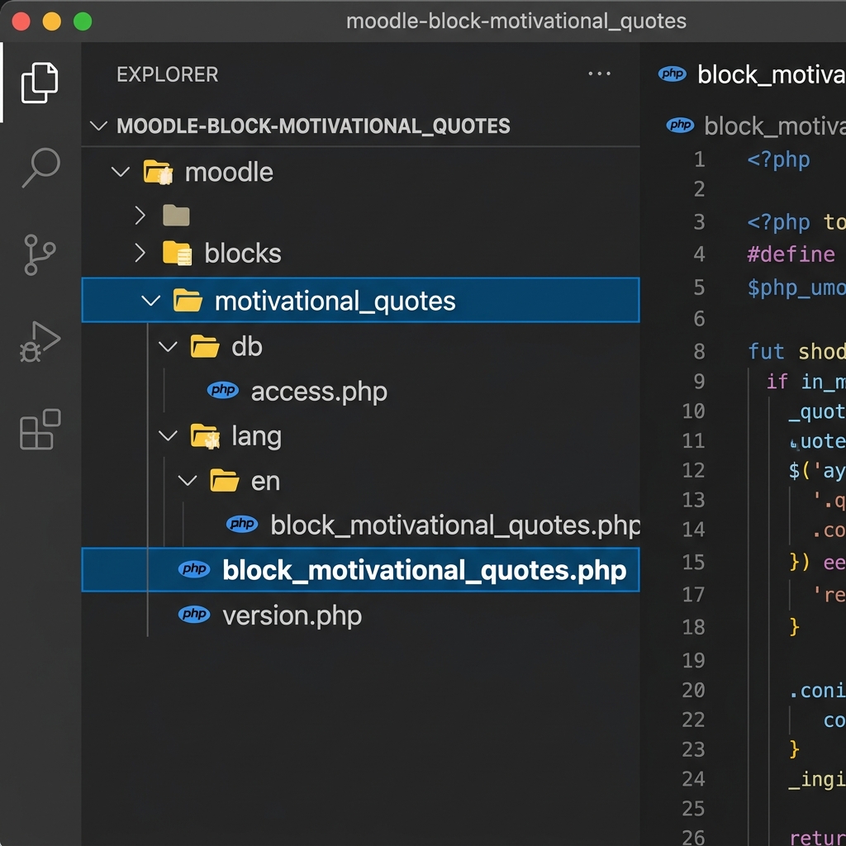
Task: Open the Run and Debug view
Action: point(40,341)
